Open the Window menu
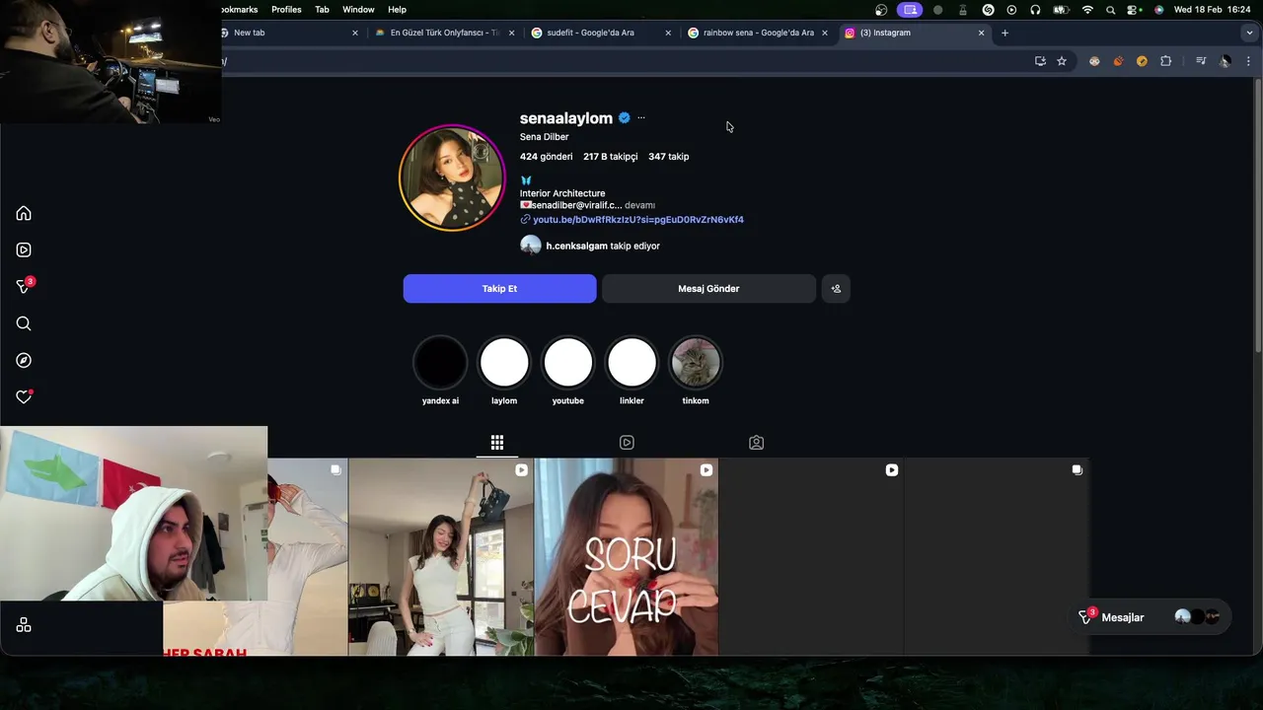The width and height of the screenshot is (1263, 710). coord(358,9)
